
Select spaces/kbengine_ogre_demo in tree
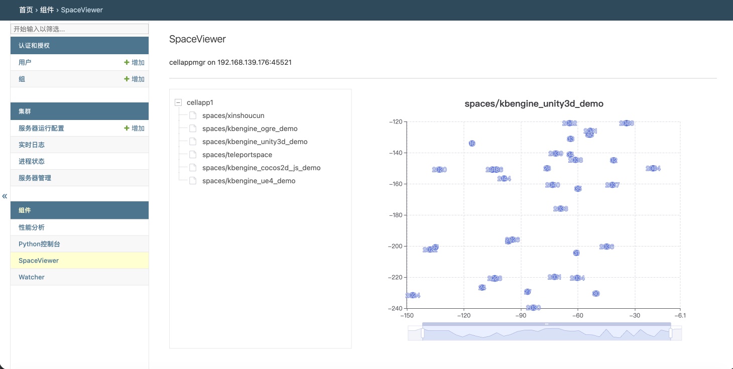250,129
